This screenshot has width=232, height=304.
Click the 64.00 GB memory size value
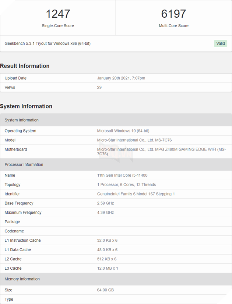tap(105, 290)
